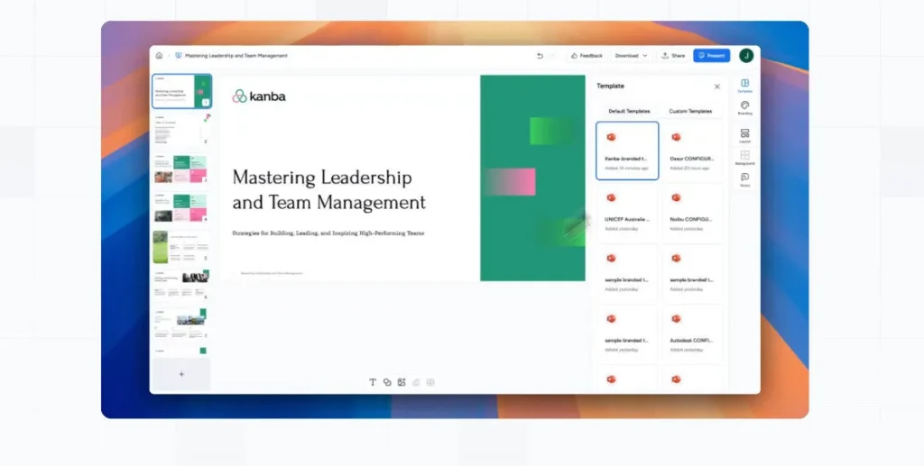Select the Shapes tool icon
Screen dimensions: 924x466
(x=387, y=382)
